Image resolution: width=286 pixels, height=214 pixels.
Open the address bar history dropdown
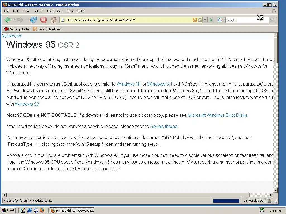point(205,20)
